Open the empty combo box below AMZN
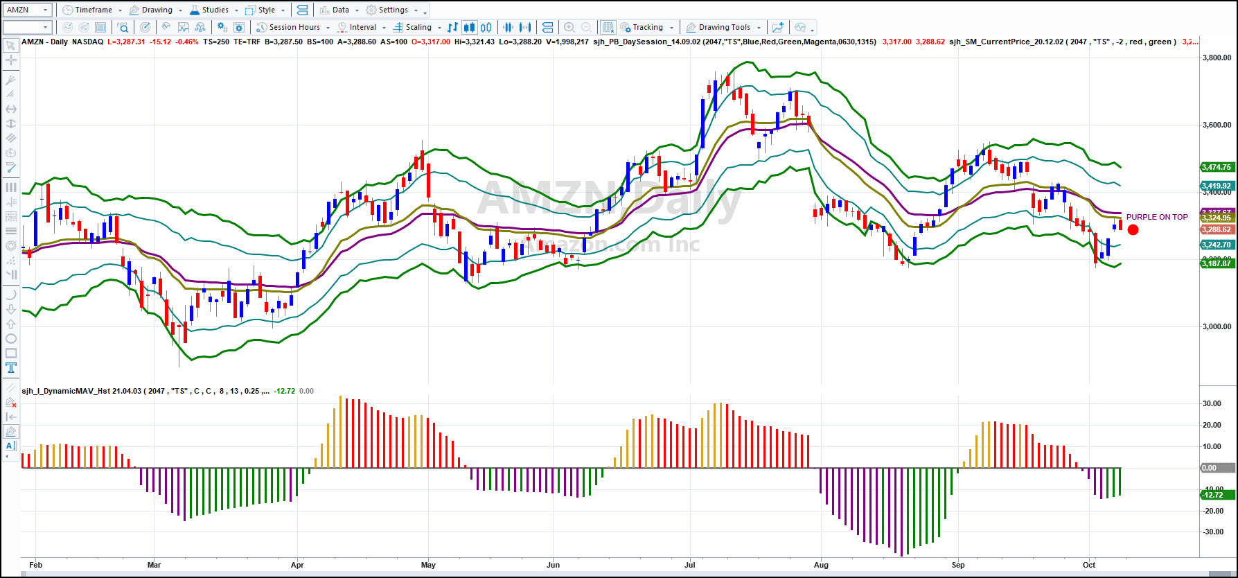The width and height of the screenshot is (1238, 578). point(28,27)
